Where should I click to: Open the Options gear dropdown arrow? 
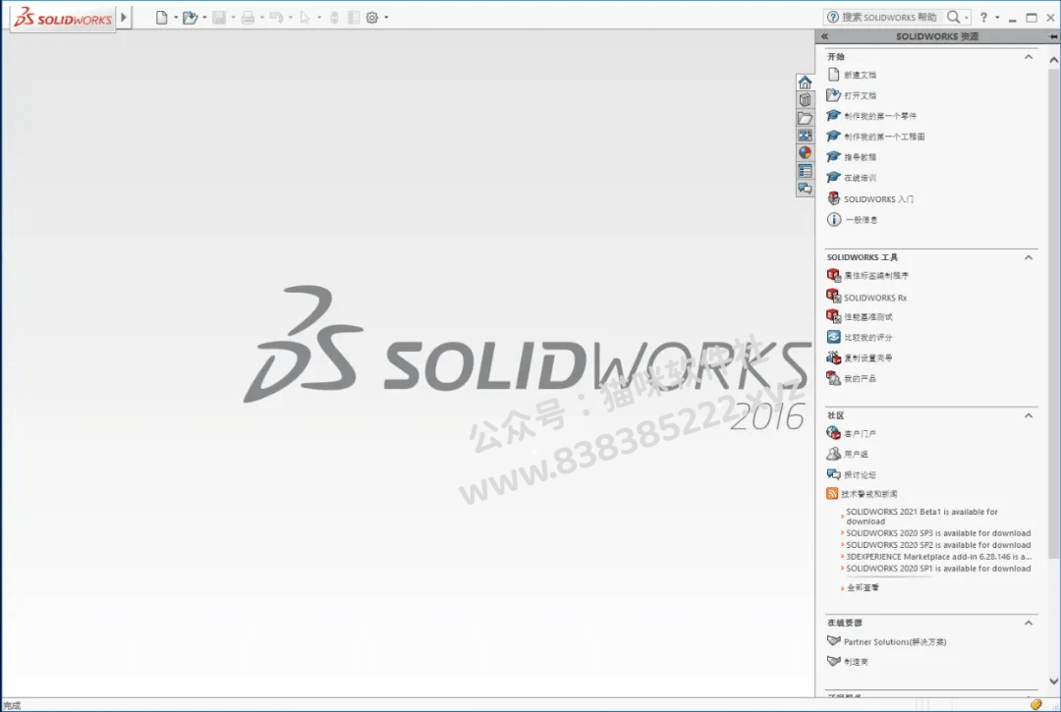pyautogui.click(x=386, y=18)
